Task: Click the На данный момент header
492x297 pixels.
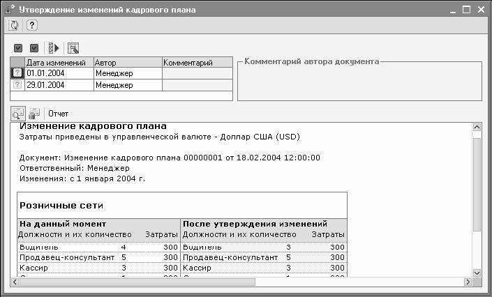Action: pos(63,224)
